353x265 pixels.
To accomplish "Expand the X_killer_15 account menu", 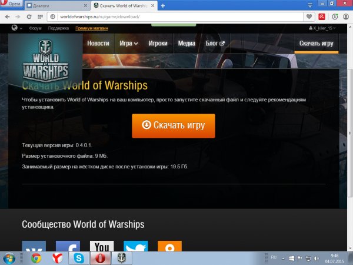I will pos(322,28).
